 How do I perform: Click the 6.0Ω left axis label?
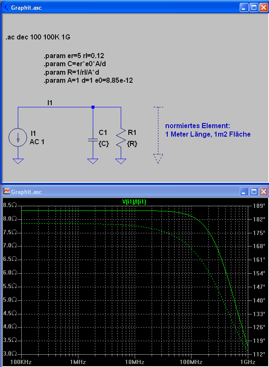(10, 272)
